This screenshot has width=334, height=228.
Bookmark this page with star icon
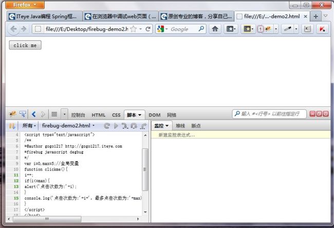[133, 29]
